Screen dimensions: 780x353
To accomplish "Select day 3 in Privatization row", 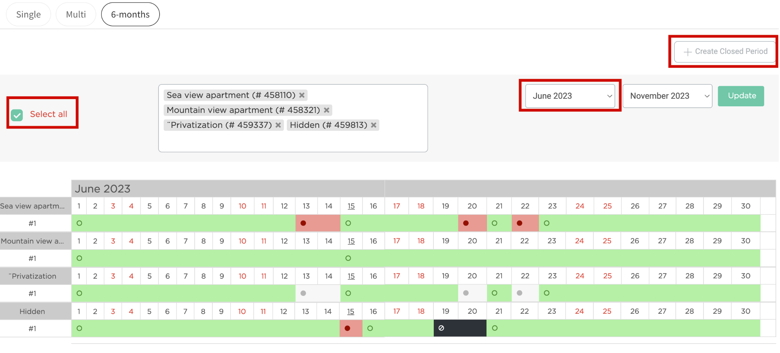I will coord(113,276).
